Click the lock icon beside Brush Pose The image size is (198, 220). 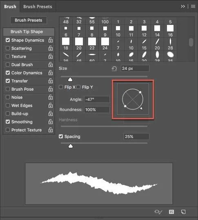(x=51, y=89)
